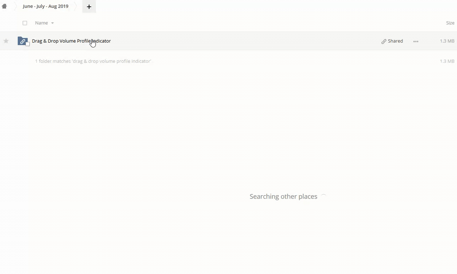
Task: Click the loading spinner beside Searching other places
Action: (x=323, y=196)
